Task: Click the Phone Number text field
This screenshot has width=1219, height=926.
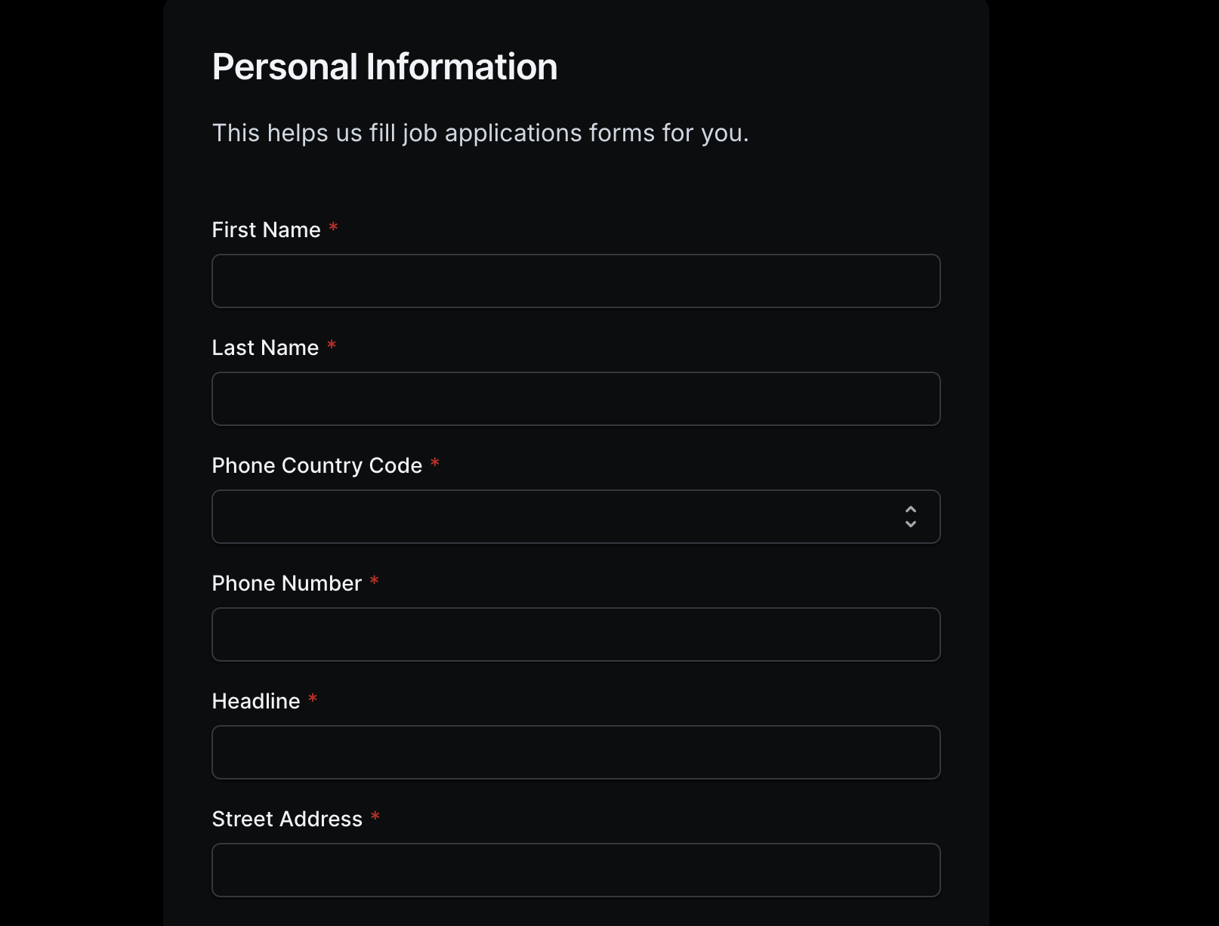Action: pyautogui.click(x=576, y=634)
